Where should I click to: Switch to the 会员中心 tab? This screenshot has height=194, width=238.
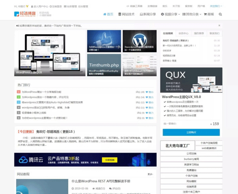coord(183,33)
